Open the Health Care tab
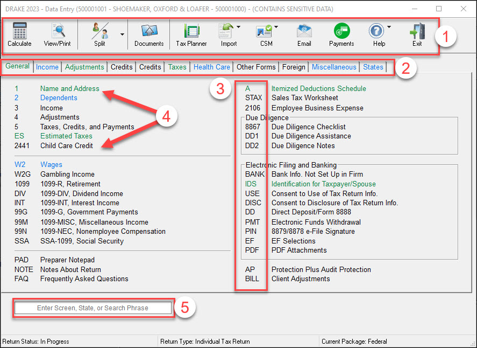 coord(212,67)
